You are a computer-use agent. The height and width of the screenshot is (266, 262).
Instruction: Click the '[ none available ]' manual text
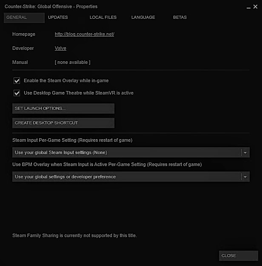pyautogui.click(x=72, y=62)
